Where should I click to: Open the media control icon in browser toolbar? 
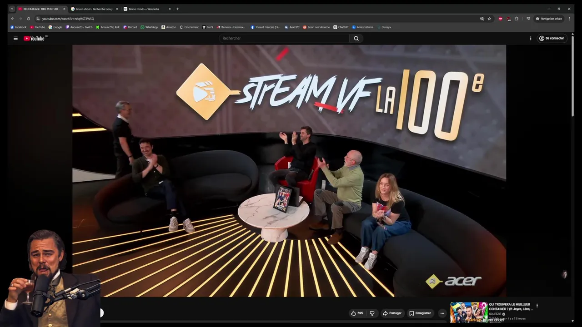click(528, 19)
